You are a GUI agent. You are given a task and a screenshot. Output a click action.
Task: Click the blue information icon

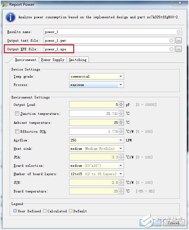[11, 17]
